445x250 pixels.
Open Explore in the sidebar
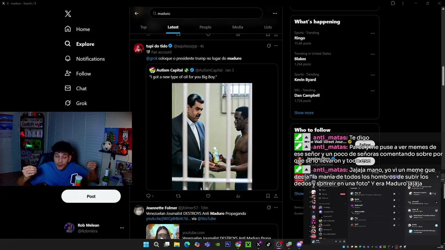(x=79, y=44)
